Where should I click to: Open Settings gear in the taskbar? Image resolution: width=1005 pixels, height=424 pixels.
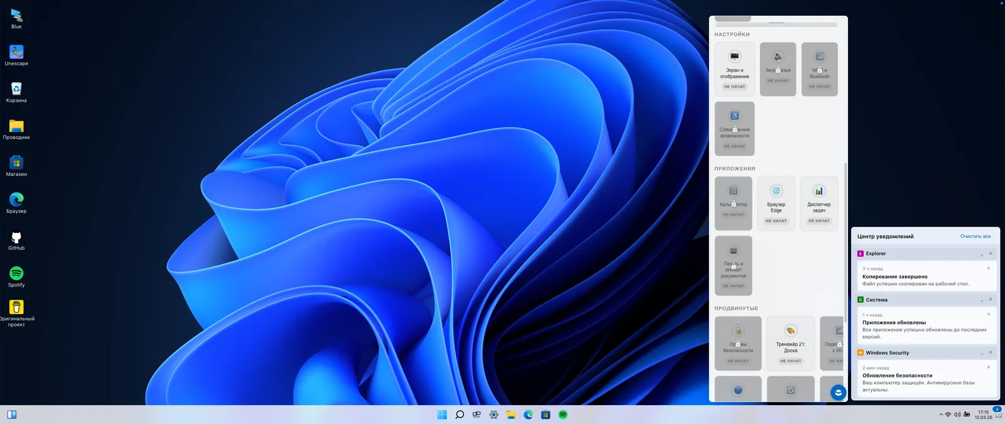click(x=494, y=415)
